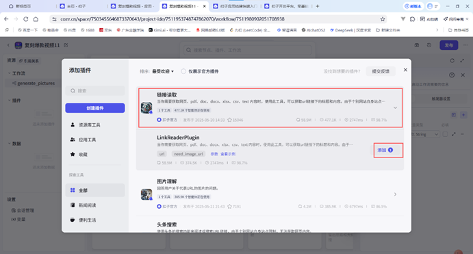Click the refresh icon in right panel
This screenshot has width=473, height=254.
tap(452, 61)
